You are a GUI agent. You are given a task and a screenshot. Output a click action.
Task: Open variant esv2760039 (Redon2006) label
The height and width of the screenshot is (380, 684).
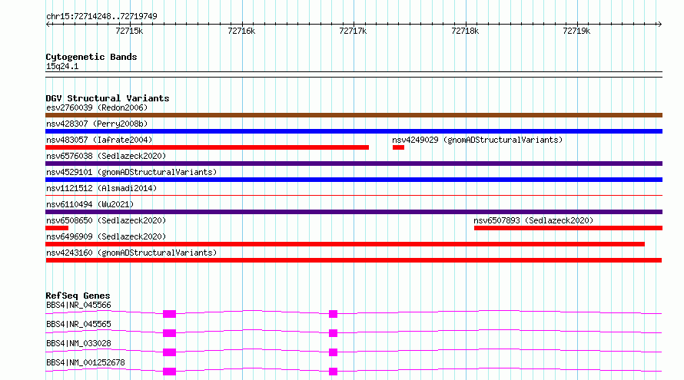point(97,107)
